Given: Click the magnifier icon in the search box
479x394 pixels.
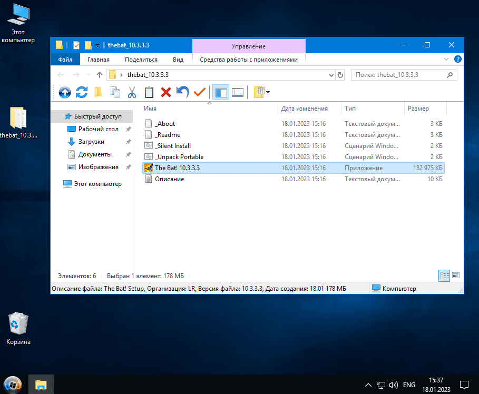Looking at the screenshot, I should (x=449, y=75).
